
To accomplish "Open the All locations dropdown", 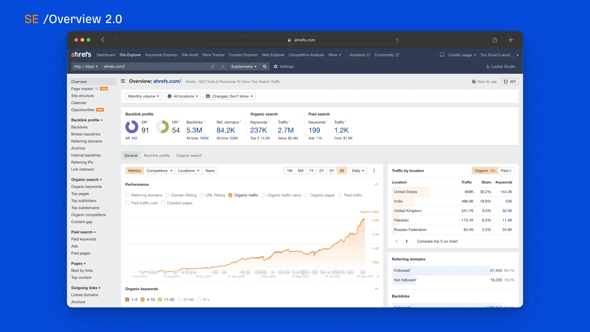I will click(x=183, y=96).
